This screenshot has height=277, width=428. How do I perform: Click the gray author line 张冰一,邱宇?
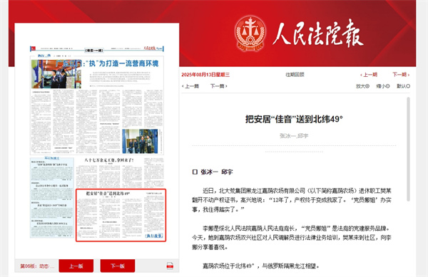(294, 135)
